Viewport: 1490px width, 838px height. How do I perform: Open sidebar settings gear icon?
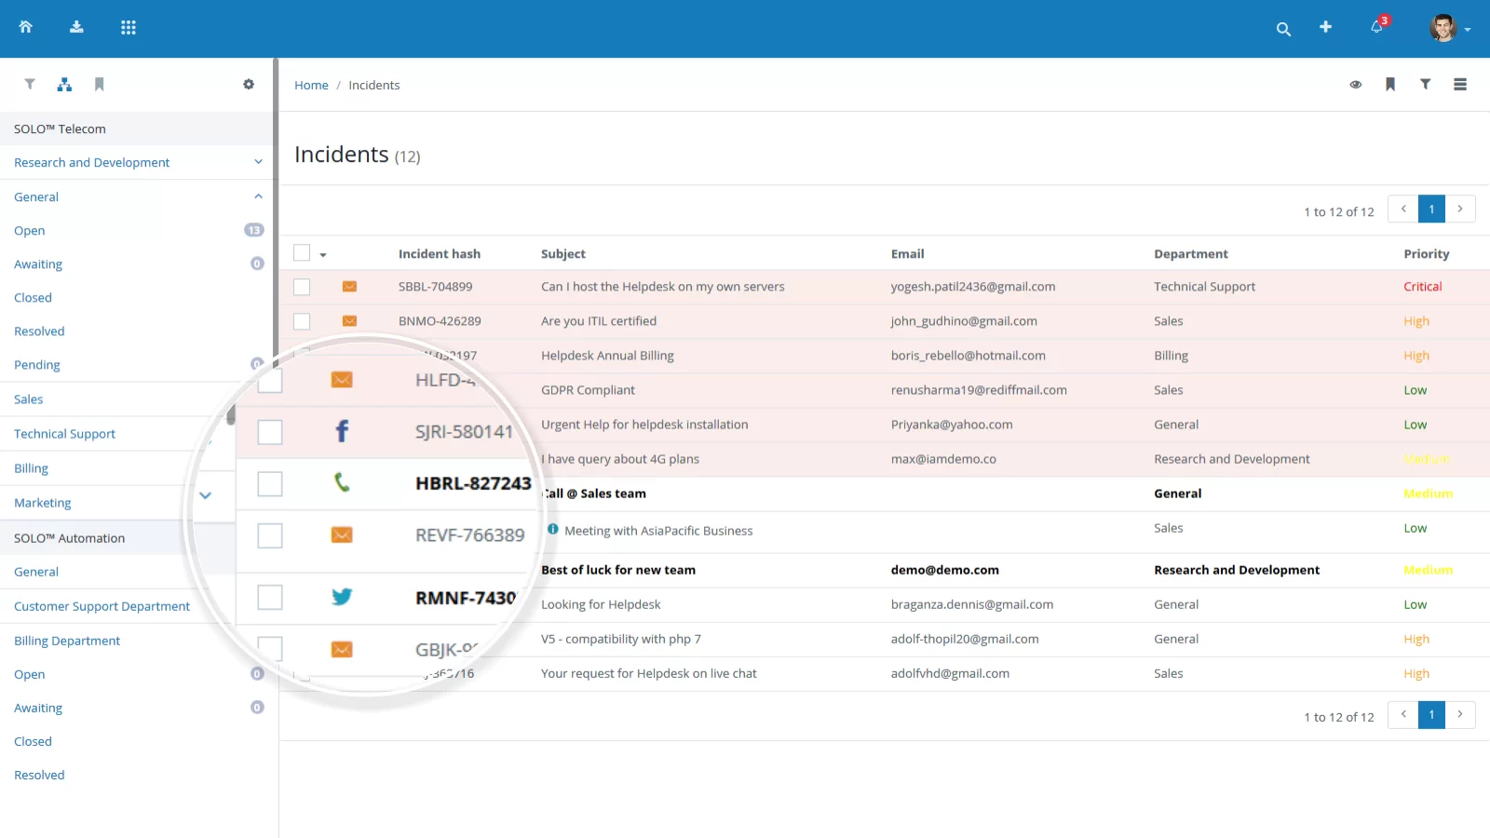(249, 84)
